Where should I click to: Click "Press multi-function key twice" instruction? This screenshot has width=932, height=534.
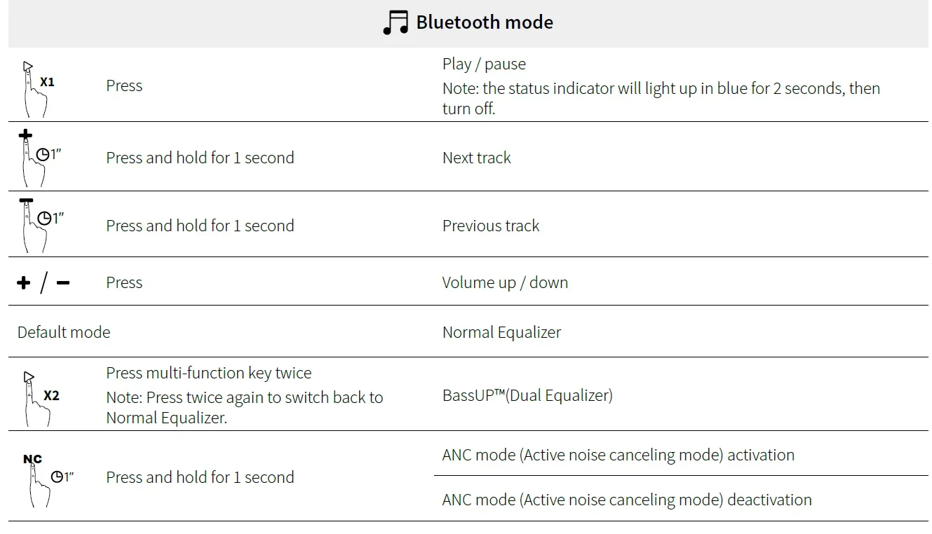pos(209,373)
